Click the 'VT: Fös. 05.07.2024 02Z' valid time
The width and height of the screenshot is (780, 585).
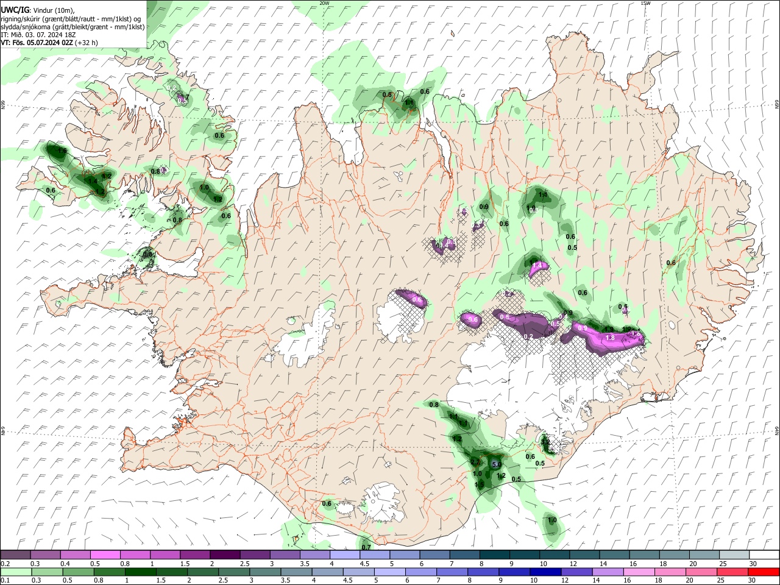click(x=37, y=43)
